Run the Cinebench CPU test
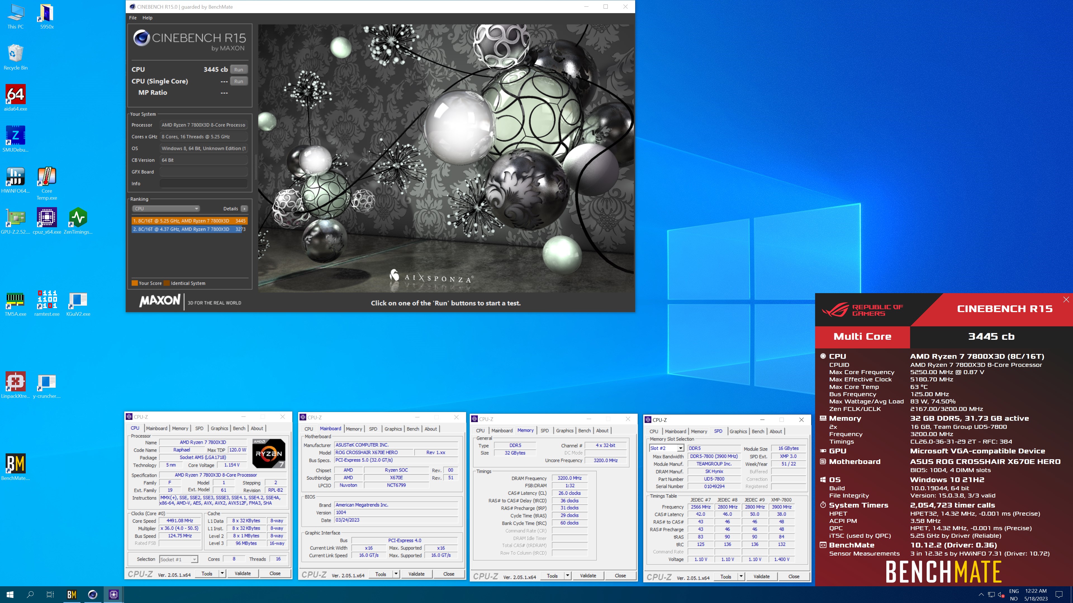Image resolution: width=1073 pixels, height=603 pixels. coord(239,70)
